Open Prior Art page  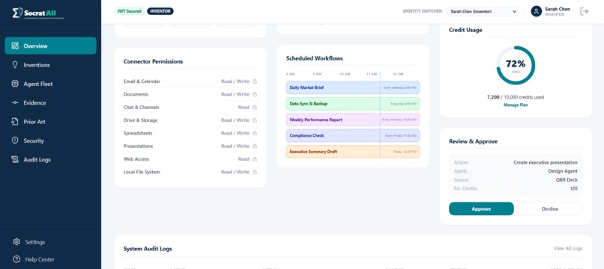pos(50,122)
